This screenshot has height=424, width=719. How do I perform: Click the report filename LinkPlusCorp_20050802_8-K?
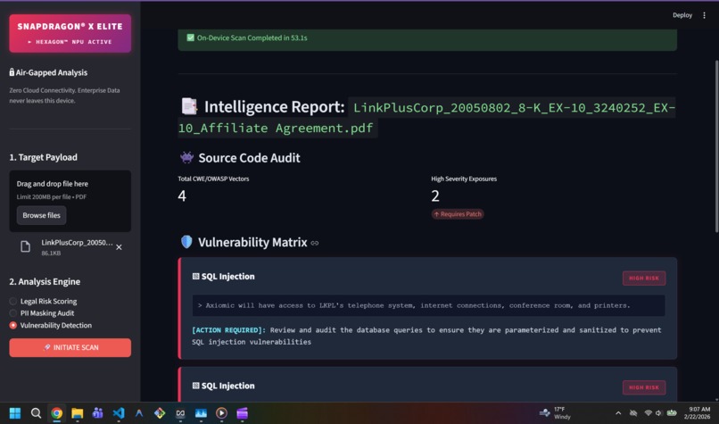click(427, 118)
